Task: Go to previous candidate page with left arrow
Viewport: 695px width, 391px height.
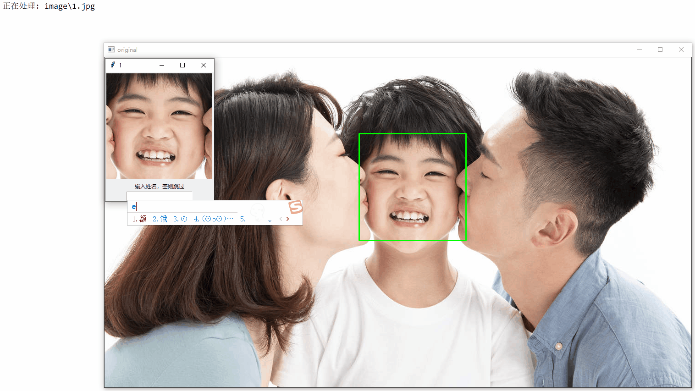Action: point(280,219)
